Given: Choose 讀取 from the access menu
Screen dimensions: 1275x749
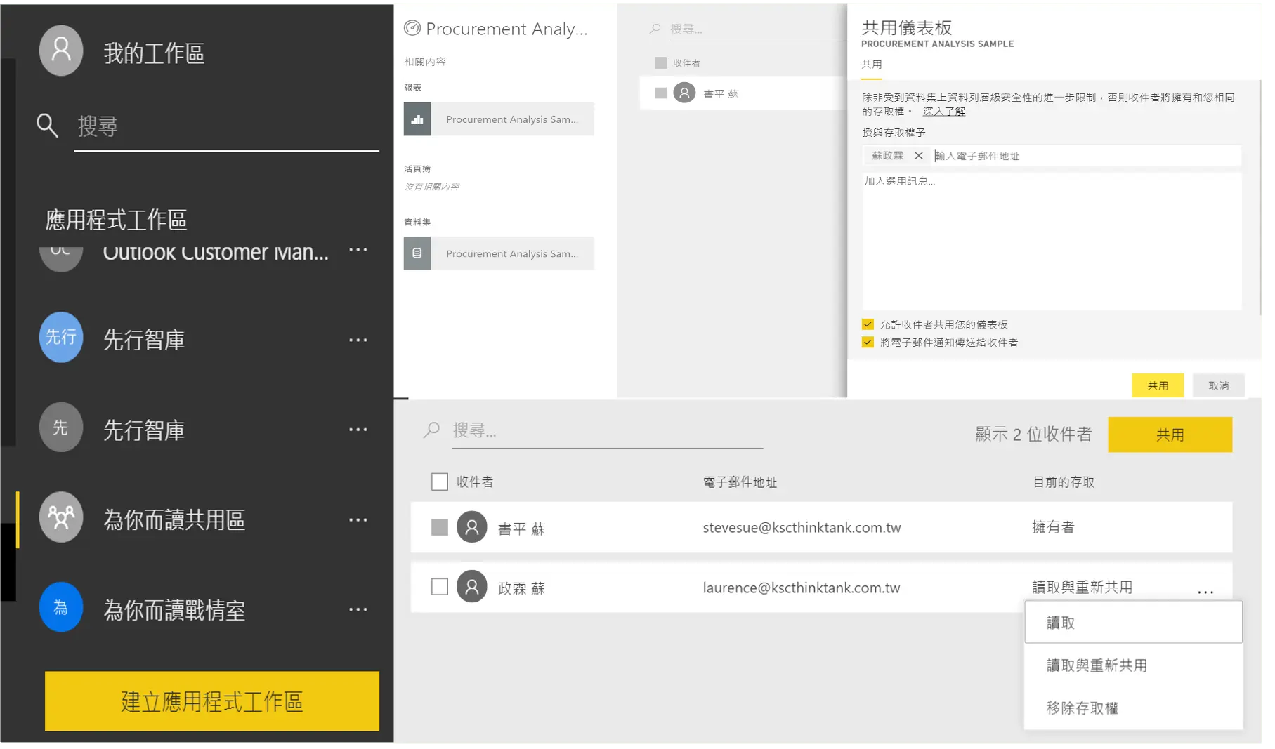Looking at the screenshot, I should (x=1135, y=624).
